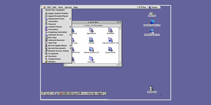The width and height of the screenshot is (211, 105).
Task: Open the Apple menu logo
Action: (x=44, y=7)
